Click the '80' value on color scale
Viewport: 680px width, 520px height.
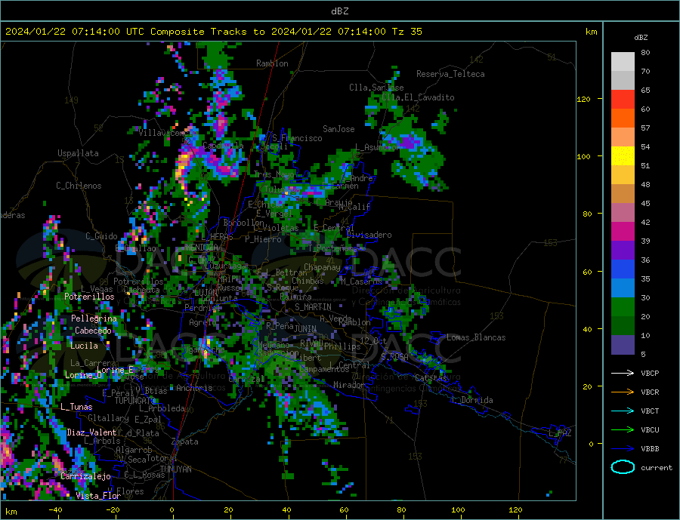(x=645, y=52)
